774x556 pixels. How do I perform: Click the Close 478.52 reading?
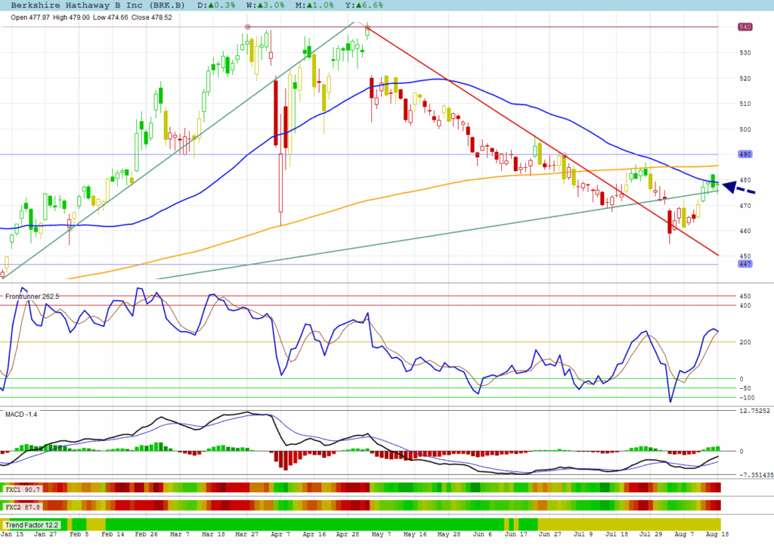[x=151, y=17]
